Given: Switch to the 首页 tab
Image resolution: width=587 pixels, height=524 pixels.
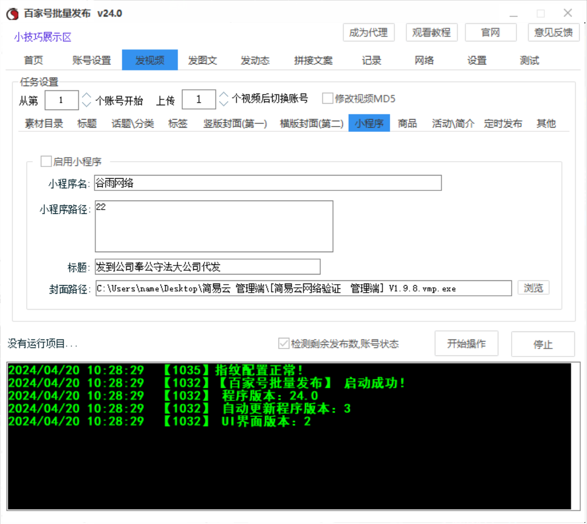Looking at the screenshot, I should click(33, 60).
